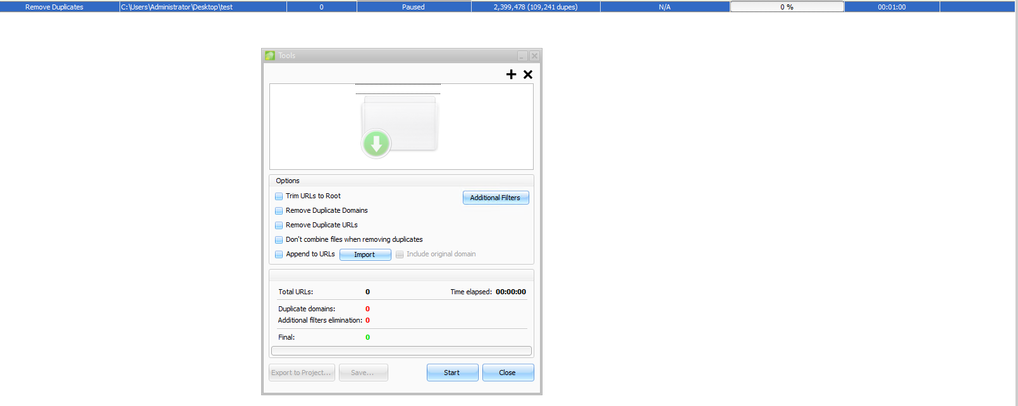1018x406 pixels.
Task: Minimize the Tools dialog window
Action: coord(522,56)
